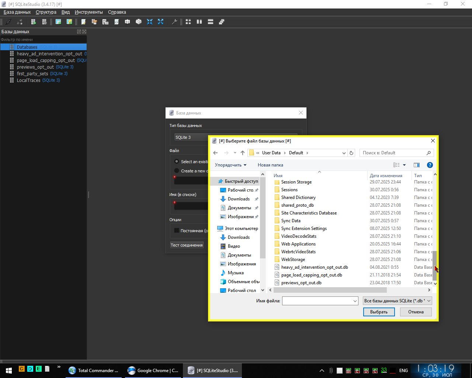
Task: Toggle the preview pane icon in dialog
Action: 417,165
